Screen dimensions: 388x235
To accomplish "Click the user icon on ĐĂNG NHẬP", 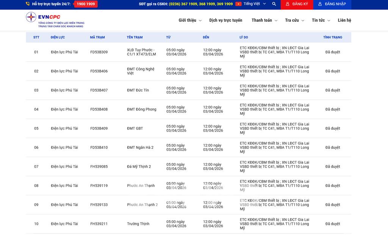I will (x=320, y=4).
